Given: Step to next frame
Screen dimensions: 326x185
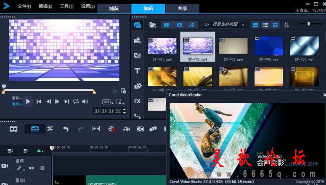Looking at the screenshot, I should click(x=57, y=102).
